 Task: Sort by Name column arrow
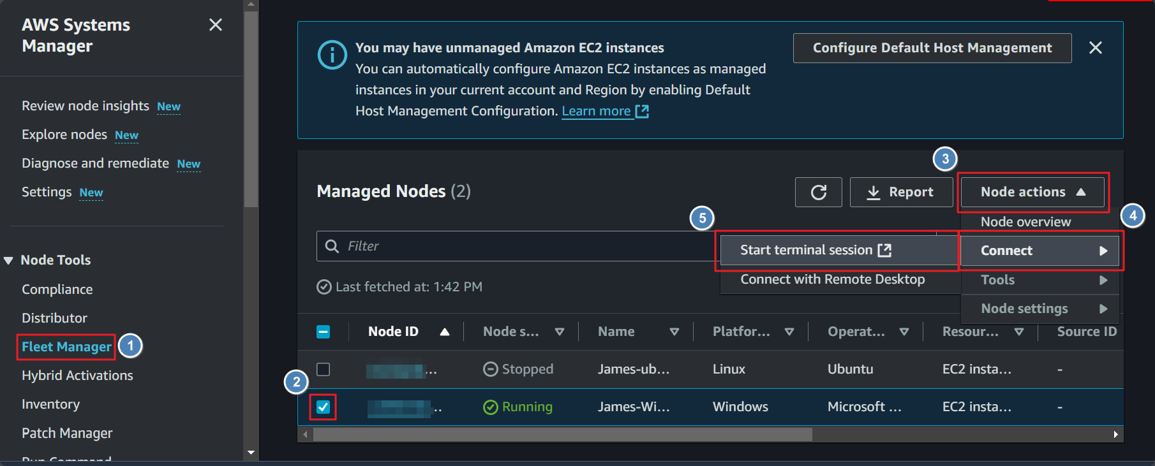(674, 331)
